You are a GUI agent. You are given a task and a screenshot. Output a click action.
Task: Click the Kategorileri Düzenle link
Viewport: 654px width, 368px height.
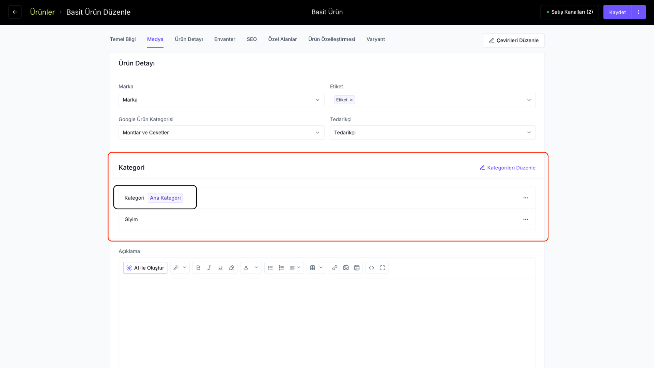point(508,168)
